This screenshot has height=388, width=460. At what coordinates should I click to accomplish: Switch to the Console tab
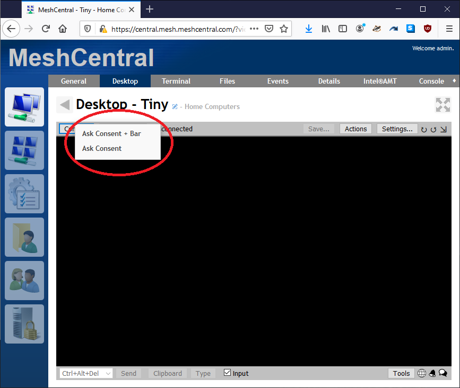point(431,81)
